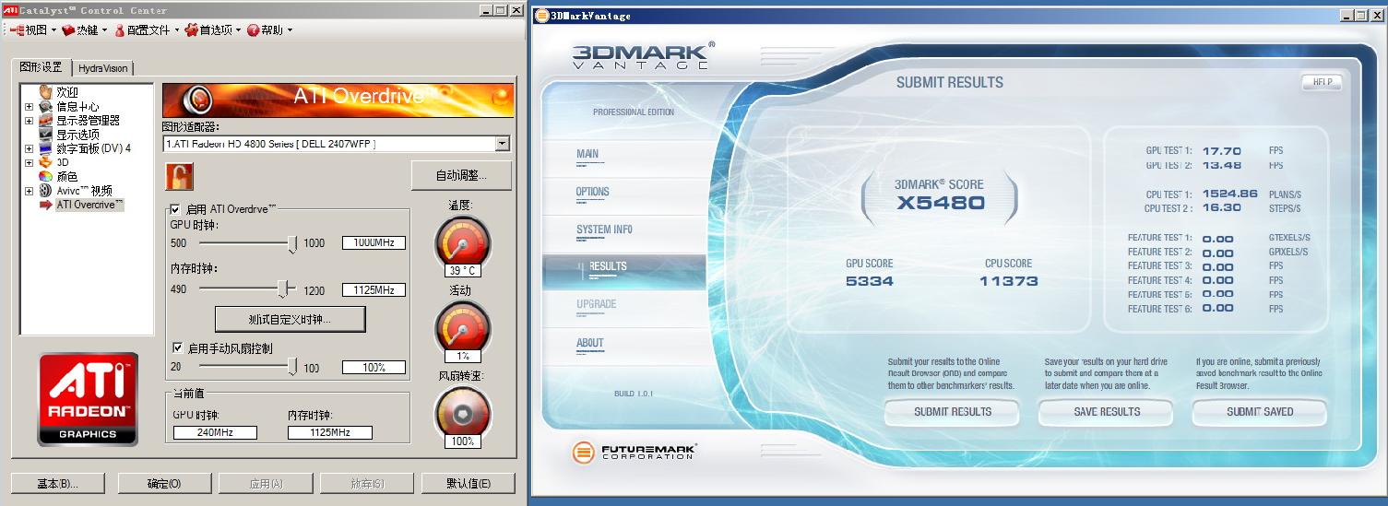Click the Overdrive unlock padlock icon

pyautogui.click(x=179, y=176)
